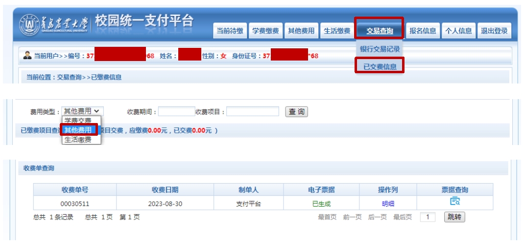Go to 后一页 in pagination
The image size is (524, 249).
pyautogui.click(x=377, y=217)
